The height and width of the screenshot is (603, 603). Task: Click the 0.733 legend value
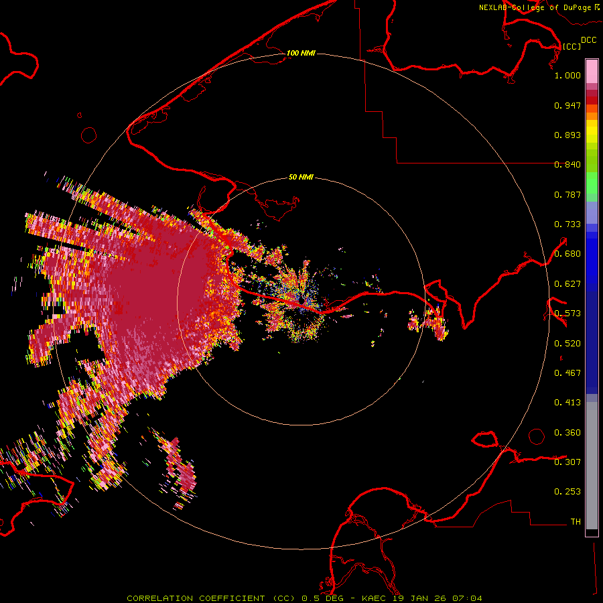point(567,224)
